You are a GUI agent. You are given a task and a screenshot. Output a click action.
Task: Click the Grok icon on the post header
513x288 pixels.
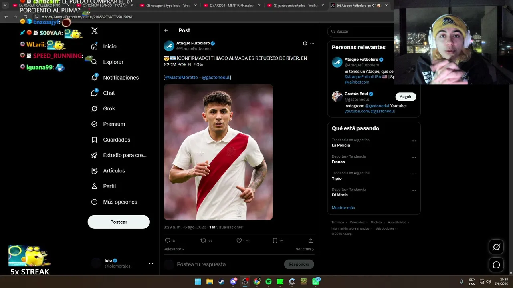[305, 43]
